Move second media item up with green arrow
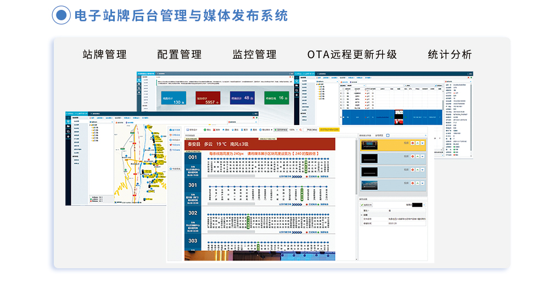Screen dimensions: 549x288 point(417,156)
